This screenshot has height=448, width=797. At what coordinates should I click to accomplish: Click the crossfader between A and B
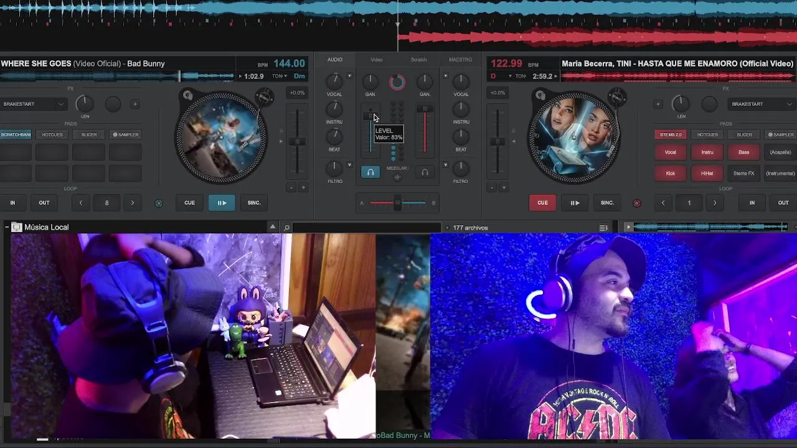click(397, 203)
